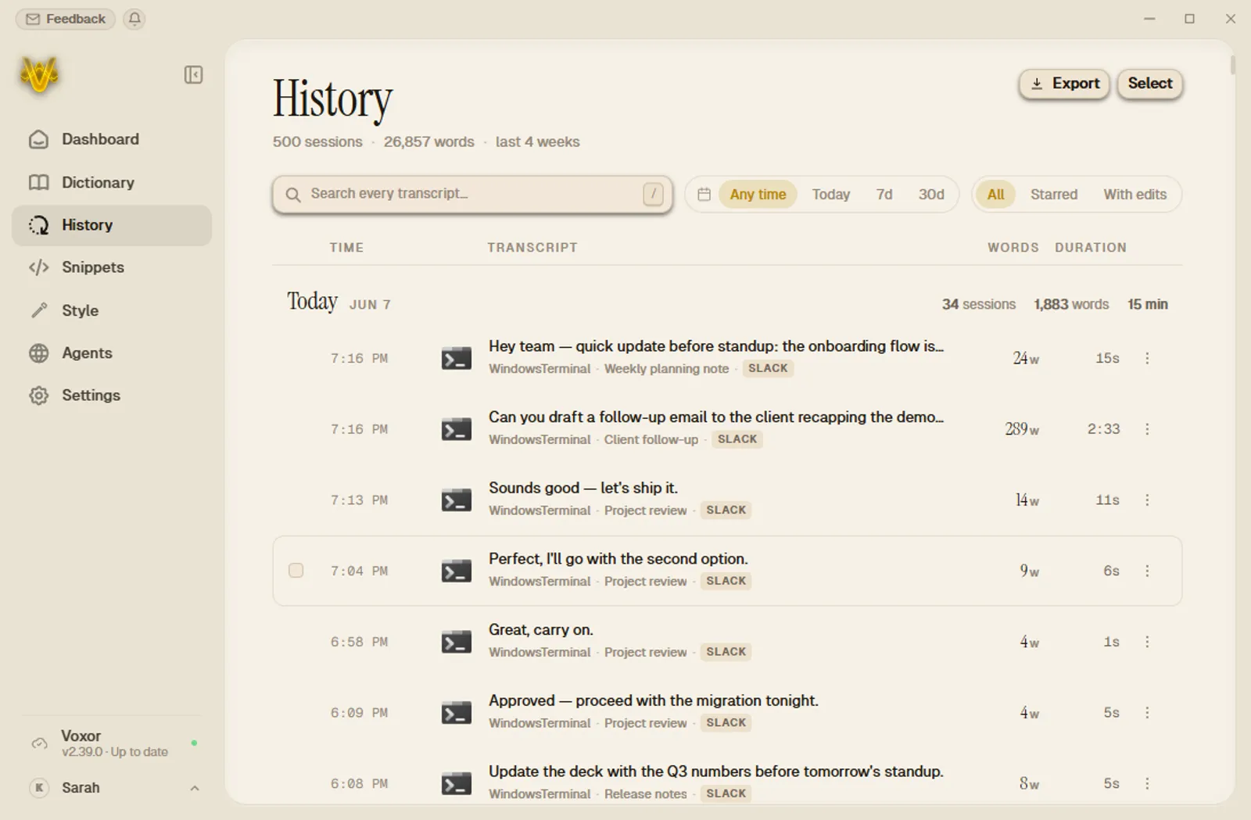Screen dimensions: 1251x820
Task: Open 'Sounds good — let's ship it.' transcript
Action: coord(583,488)
